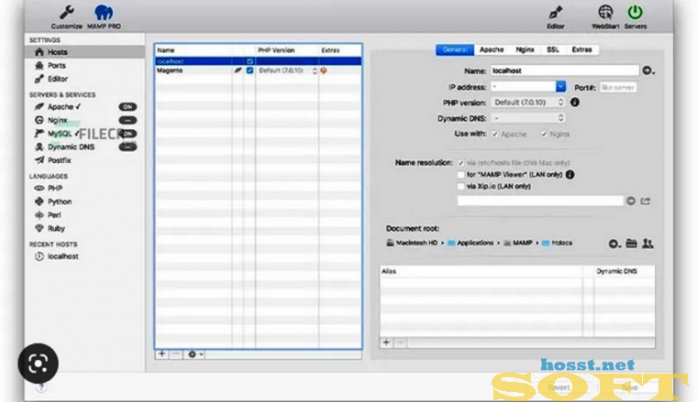Open the Dynamic DNS dropdown
697x402 pixels.
(x=528, y=118)
